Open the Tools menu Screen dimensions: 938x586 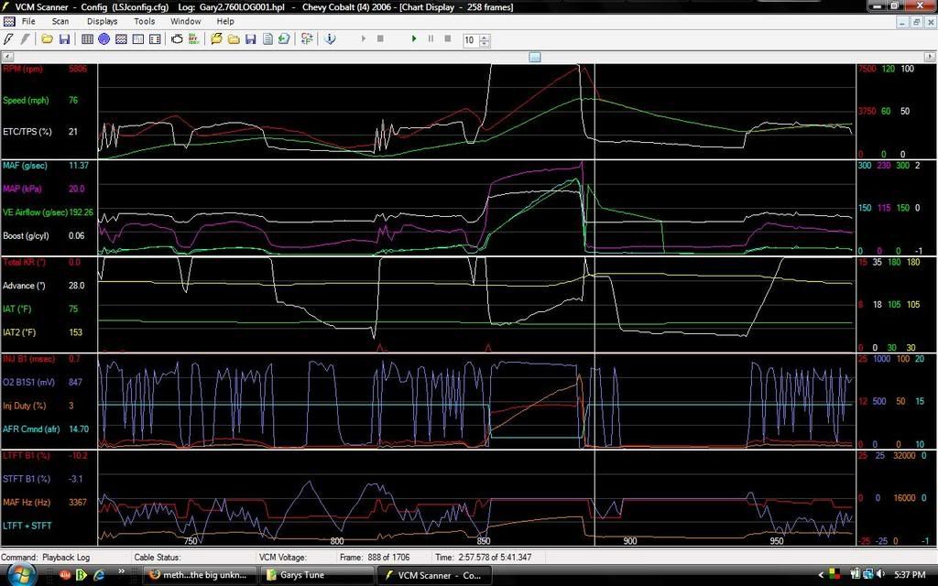(144, 20)
